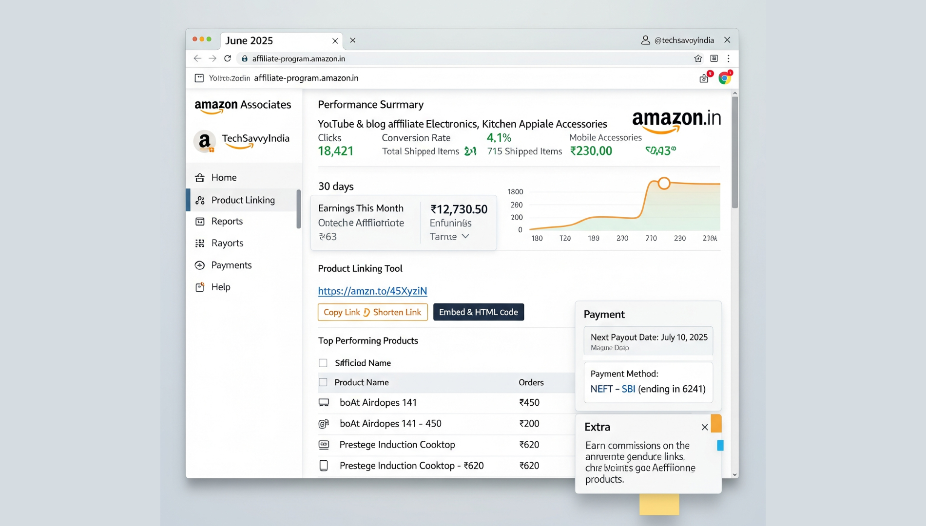Click the user profile icon next to @techsavoyindia
Image resolution: width=926 pixels, height=526 pixels.
tap(645, 40)
